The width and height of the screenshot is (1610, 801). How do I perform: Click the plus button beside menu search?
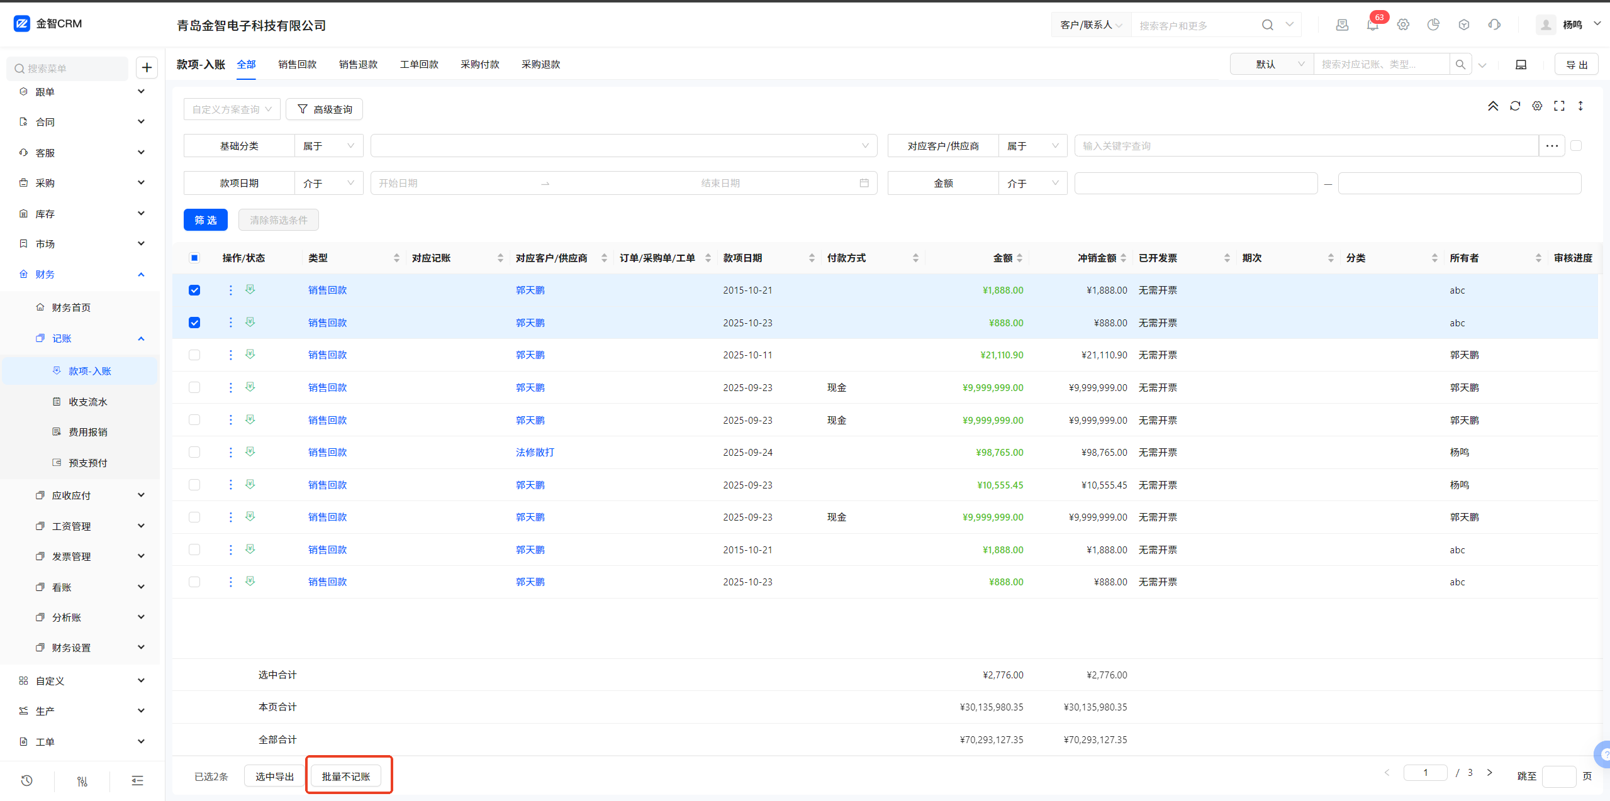pos(147,68)
